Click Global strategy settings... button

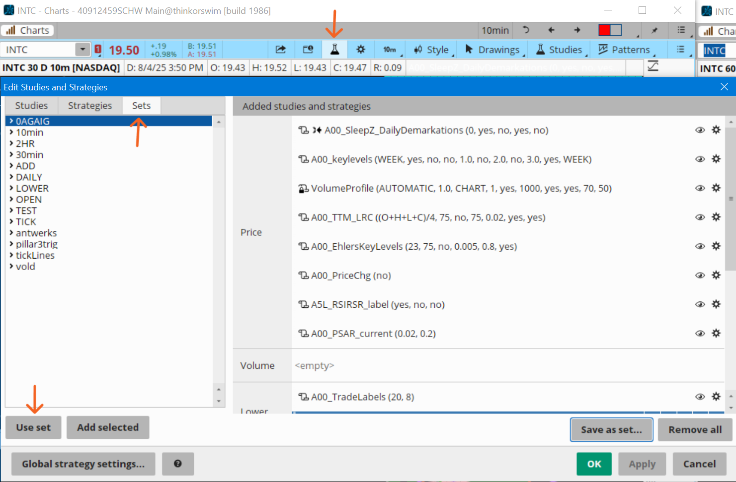click(x=83, y=464)
